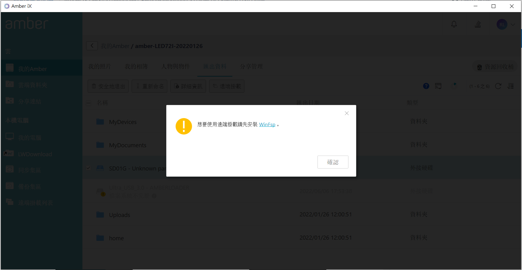The height and width of the screenshot is (270, 522).
Task: Click the cast screen icon
Action: click(438, 86)
